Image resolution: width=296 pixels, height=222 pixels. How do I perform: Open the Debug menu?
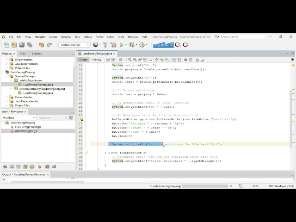click(88, 37)
